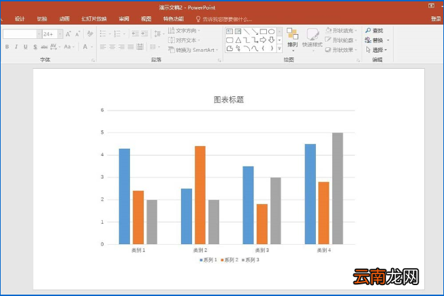Open 幻灯片放映 slide show tab
Image resolution: width=444 pixels, height=296 pixels.
[x=94, y=19]
